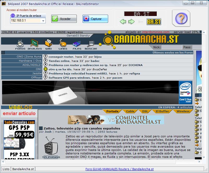
Task: Click the BandaAncha.st status bar entry
Action: pos(23,169)
